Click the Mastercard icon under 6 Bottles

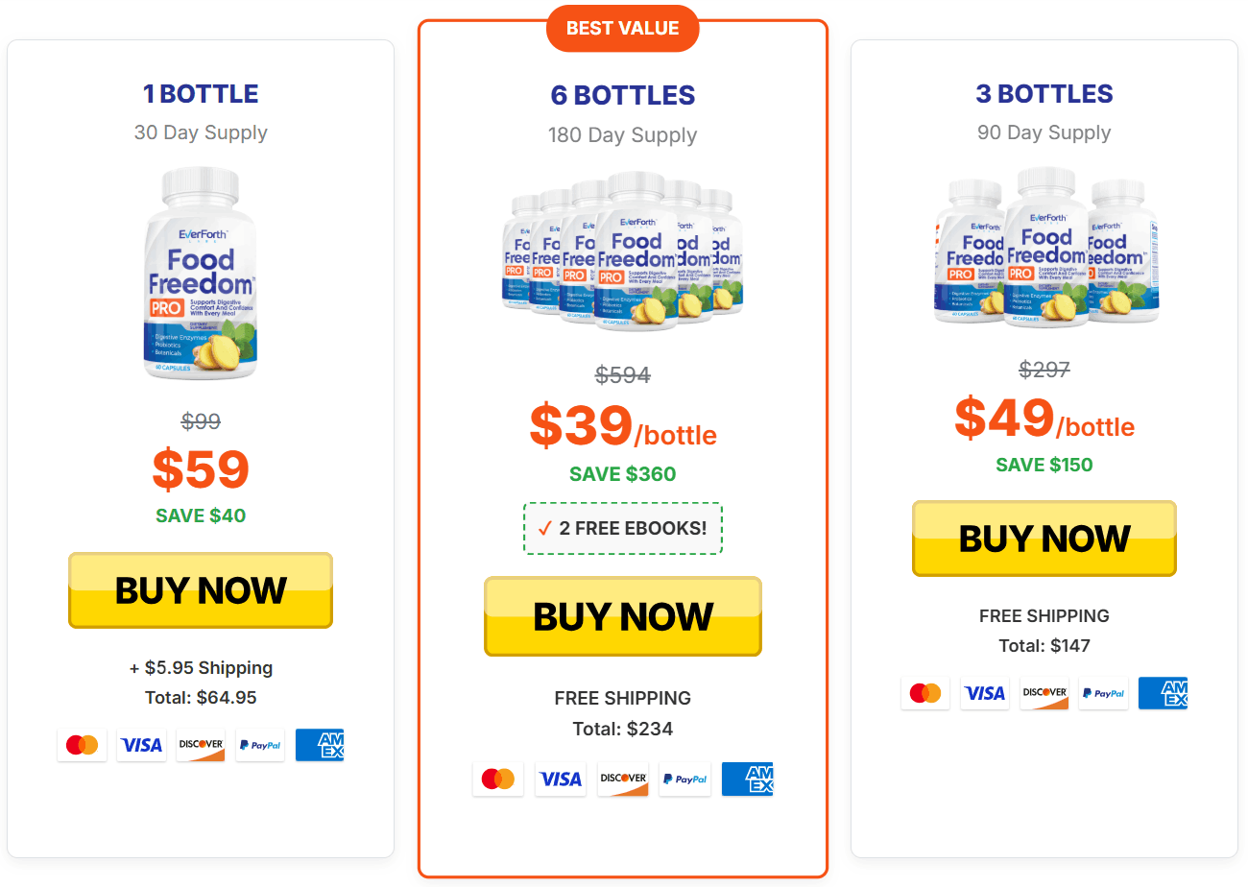pos(498,779)
